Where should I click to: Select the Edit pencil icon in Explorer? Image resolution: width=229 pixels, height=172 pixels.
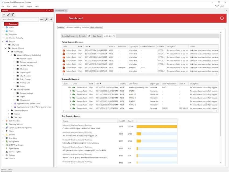click(x=9, y=15)
